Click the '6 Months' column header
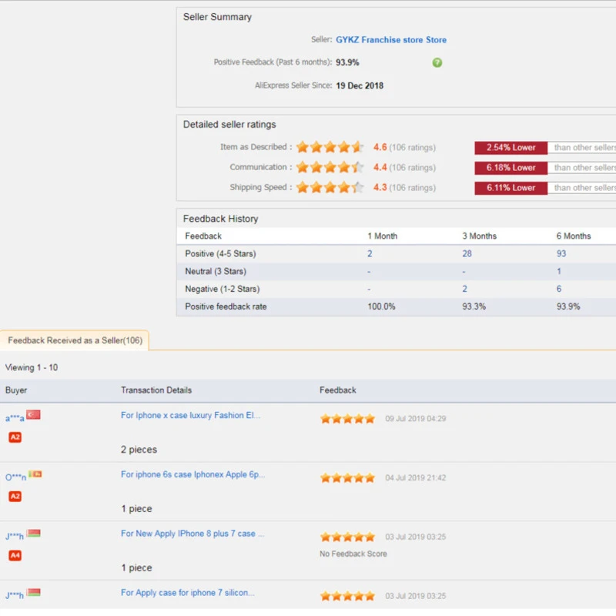 pos(574,236)
